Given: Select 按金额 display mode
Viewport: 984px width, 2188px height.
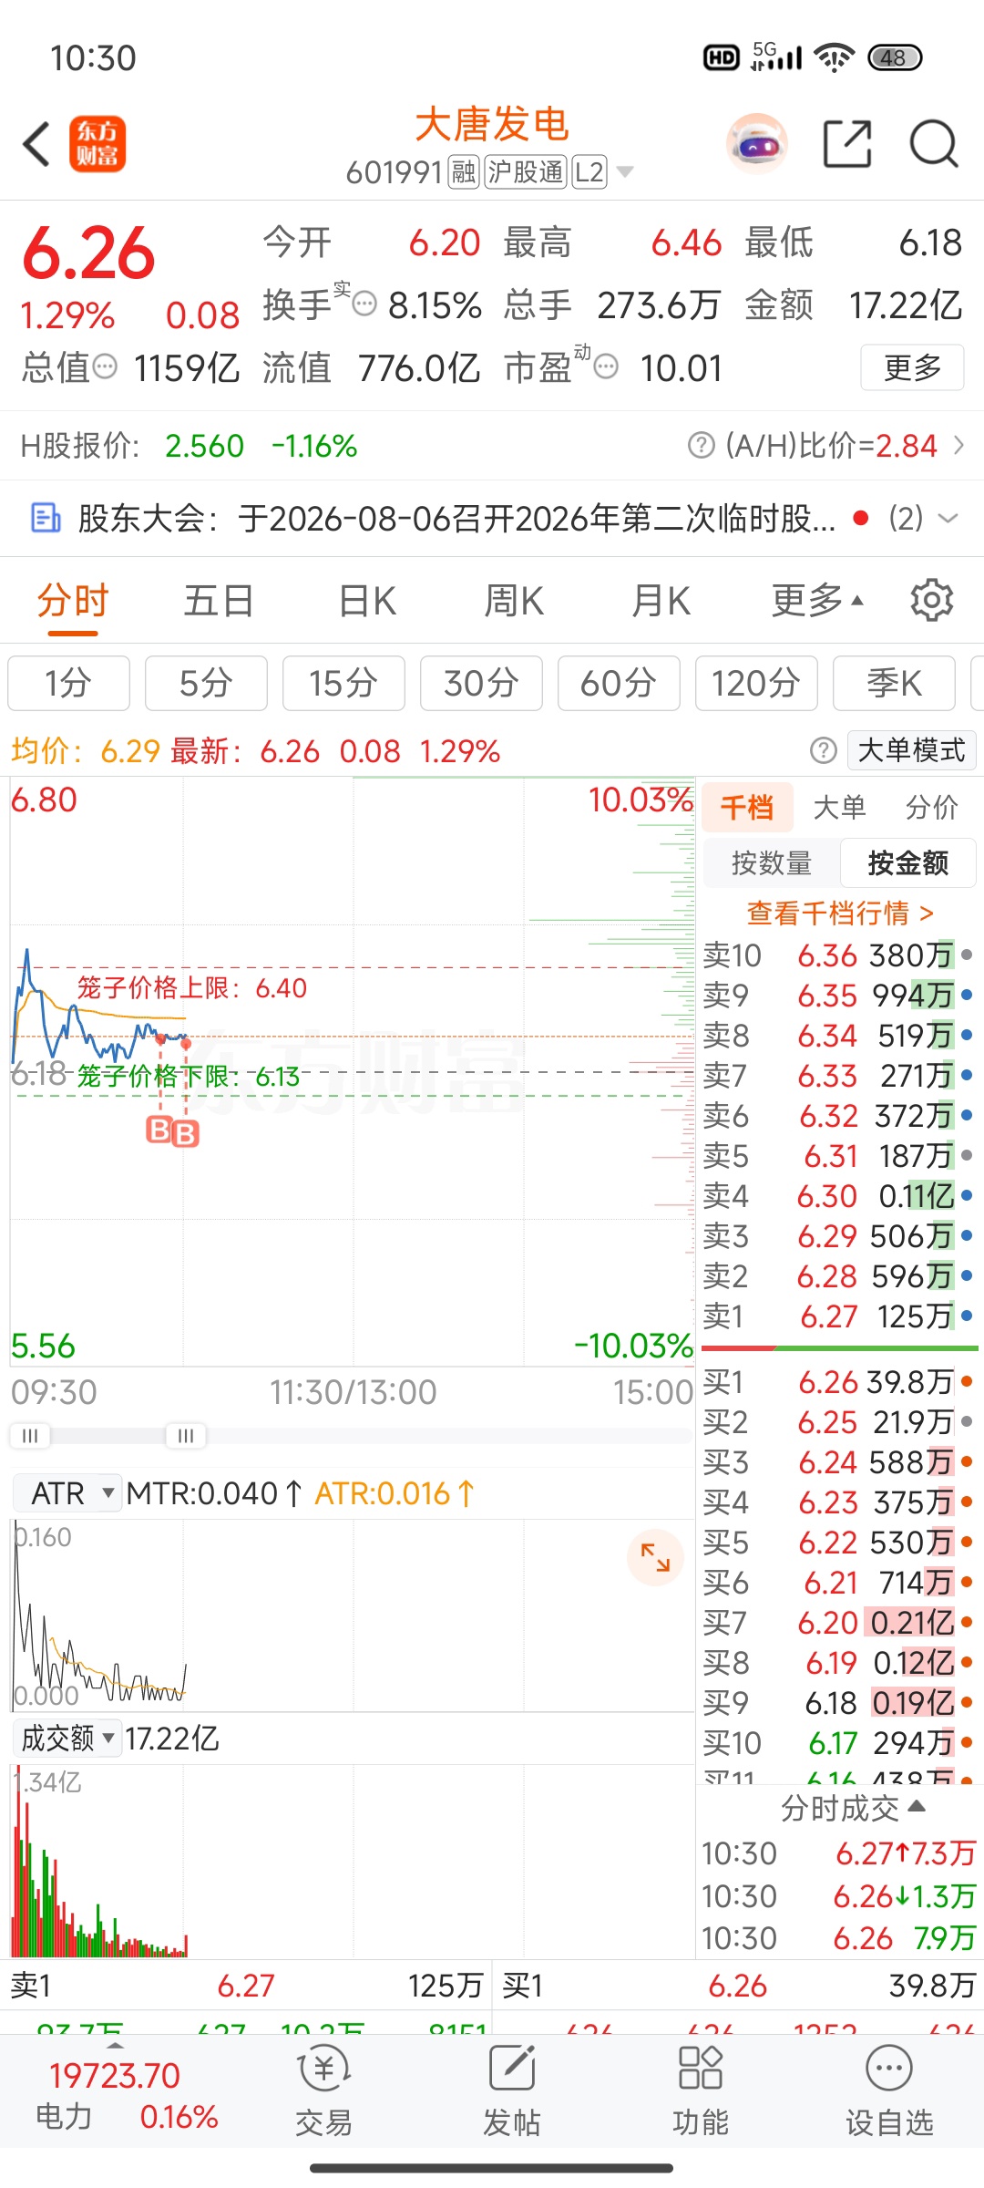Looking at the screenshot, I should 907,862.
